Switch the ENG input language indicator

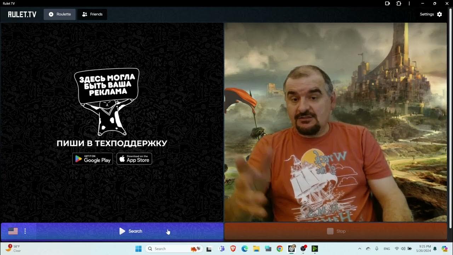[387, 249]
